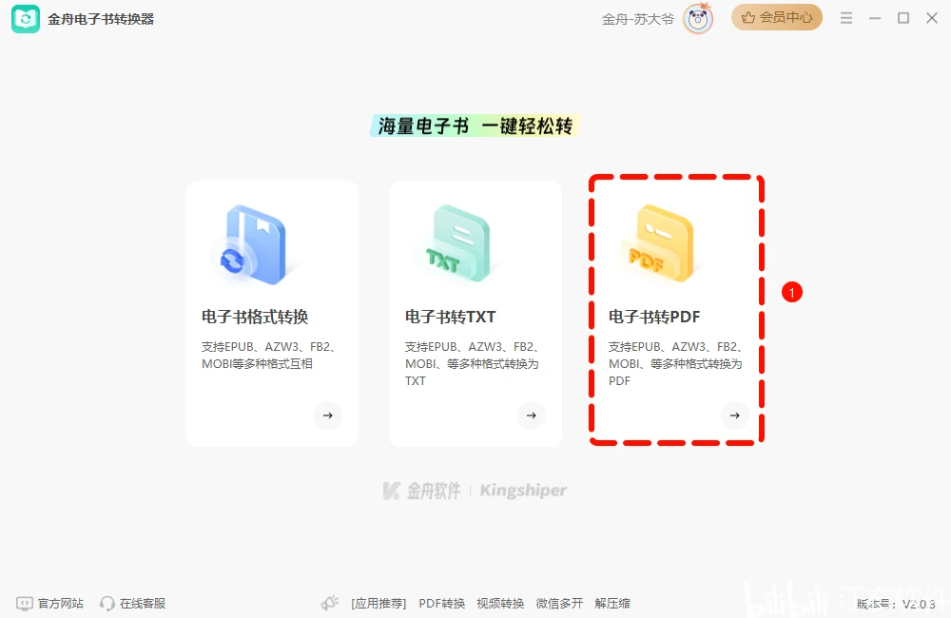
Task: Click the arrow on 电子书格式转换 card
Action: pos(327,415)
